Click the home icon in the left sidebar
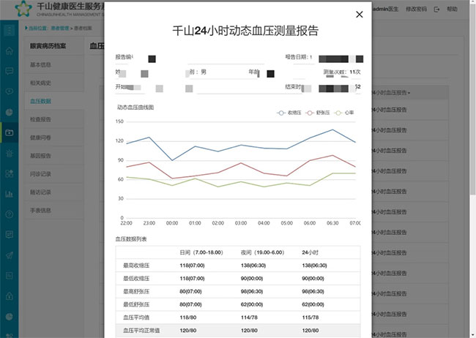 point(9,50)
